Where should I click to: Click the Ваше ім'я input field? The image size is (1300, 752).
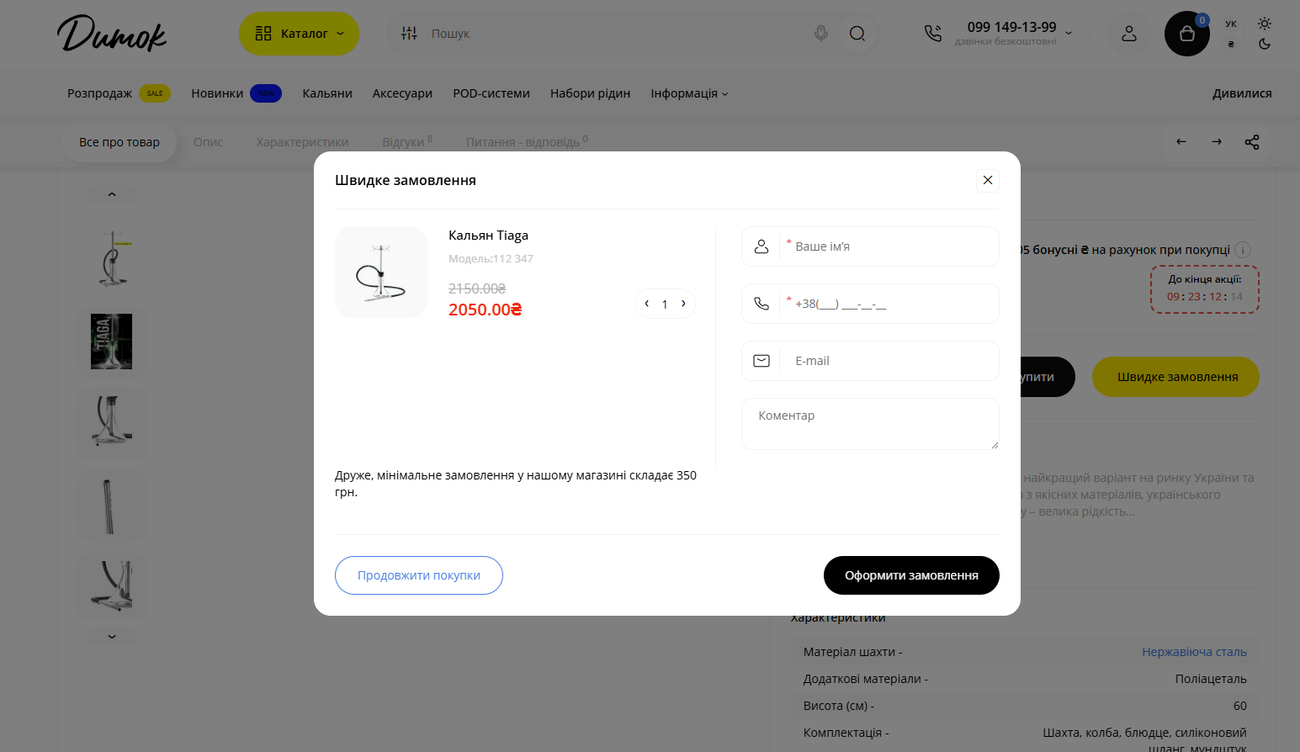(892, 246)
